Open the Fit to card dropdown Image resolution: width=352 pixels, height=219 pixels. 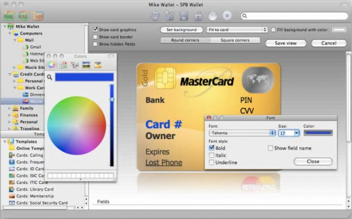237,30
